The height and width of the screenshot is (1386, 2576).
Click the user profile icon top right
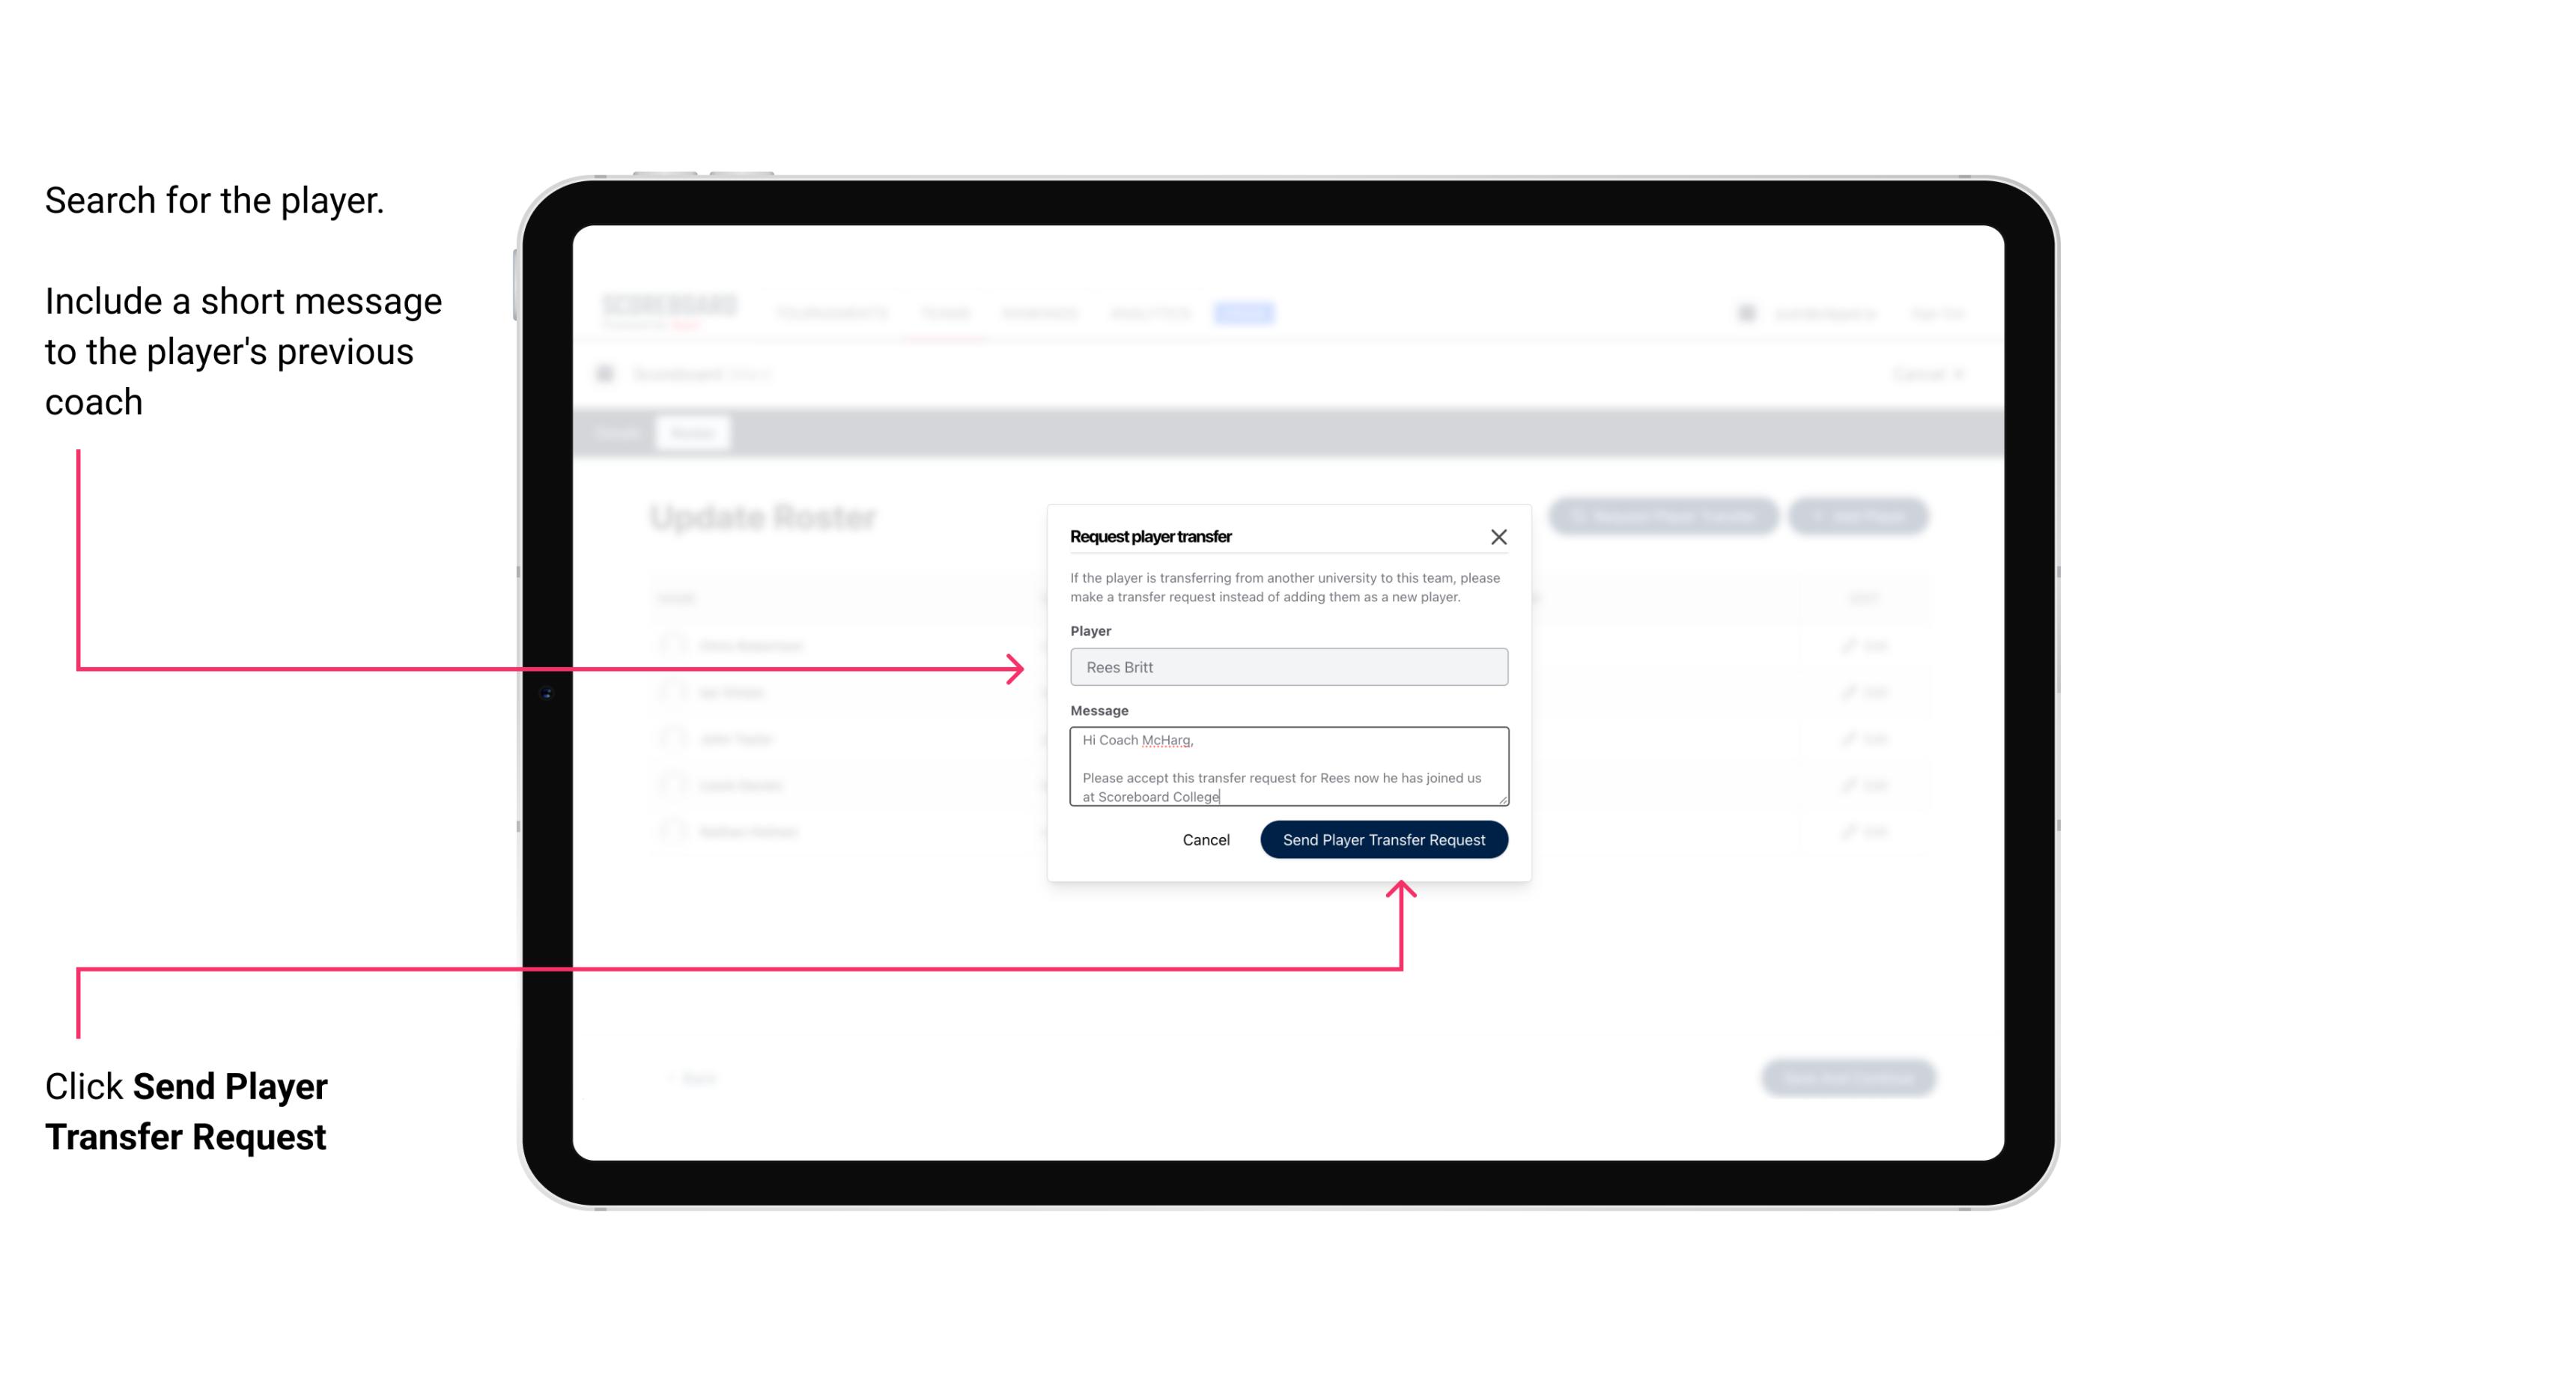1746,312
